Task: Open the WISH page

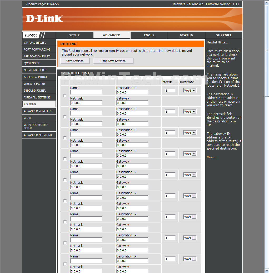Action: coord(39,118)
